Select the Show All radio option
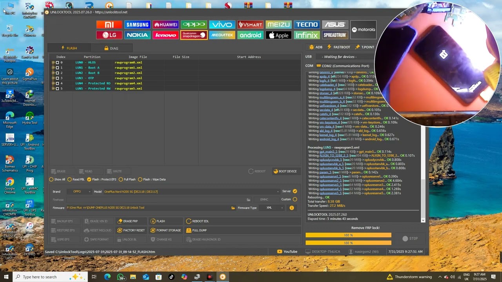 click(x=57, y=179)
